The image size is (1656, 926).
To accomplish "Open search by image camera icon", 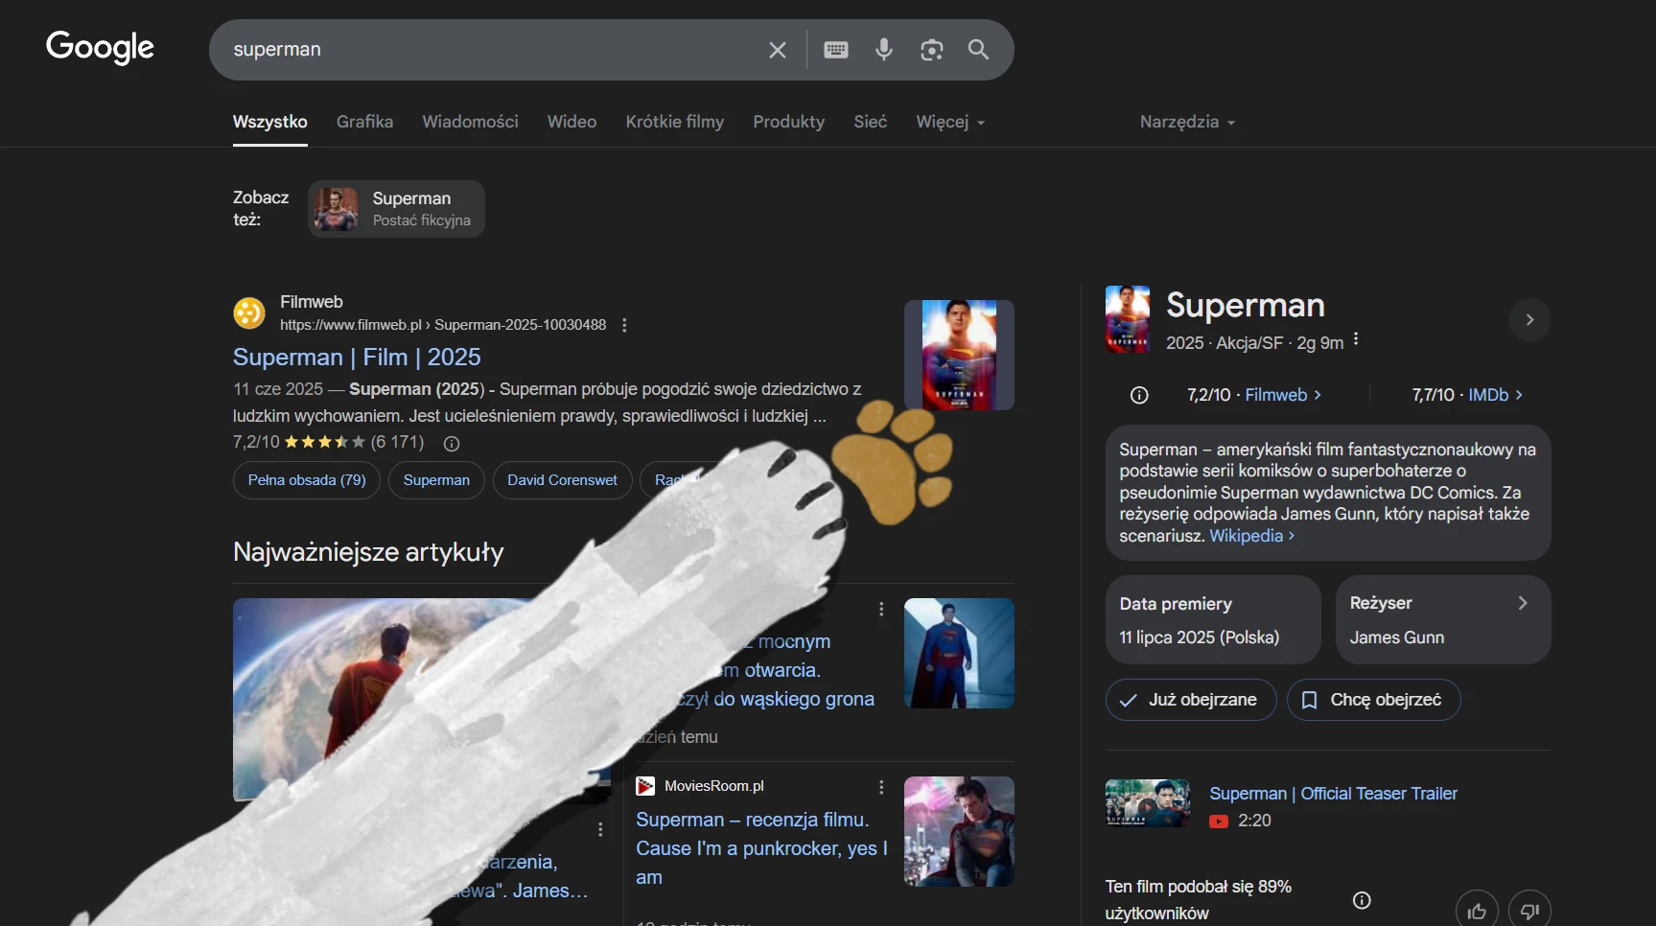I will 932,50.
